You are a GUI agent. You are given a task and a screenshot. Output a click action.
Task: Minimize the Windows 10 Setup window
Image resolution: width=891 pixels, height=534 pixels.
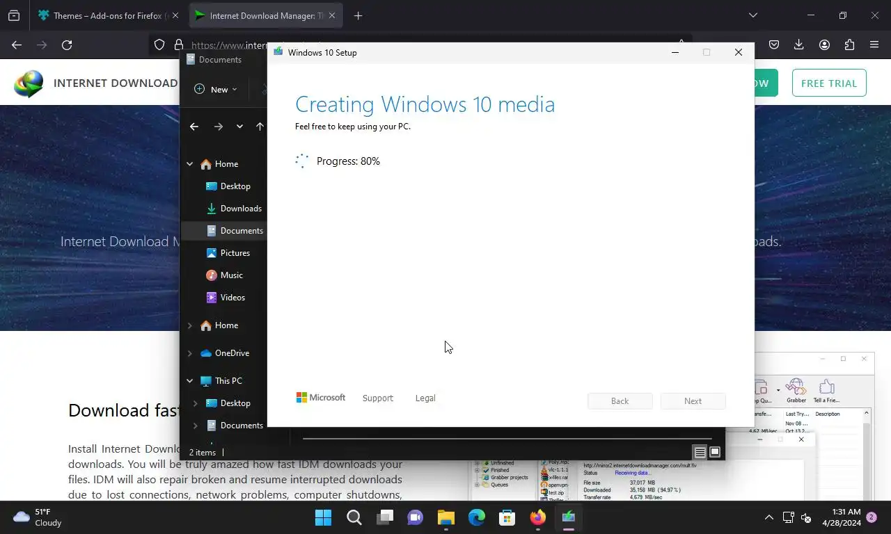(x=675, y=52)
